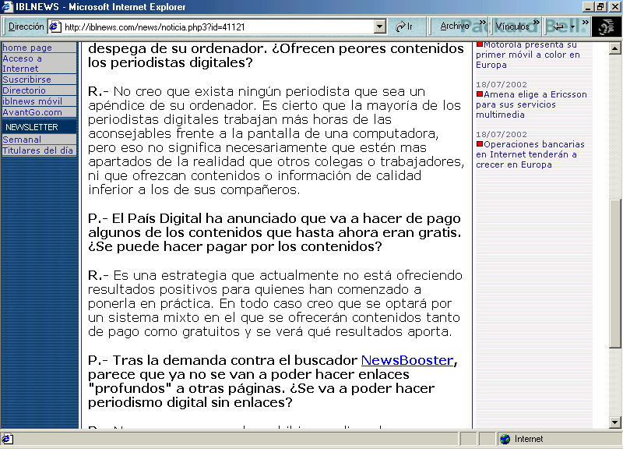Screen dimensions: 623x449
Task: Click the first 18/07/2002 date above Amena headline
Action: click(x=502, y=84)
